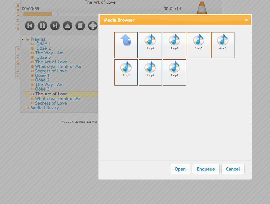
Task: Click the 00:04:14 total duration
Action: click(172, 9)
